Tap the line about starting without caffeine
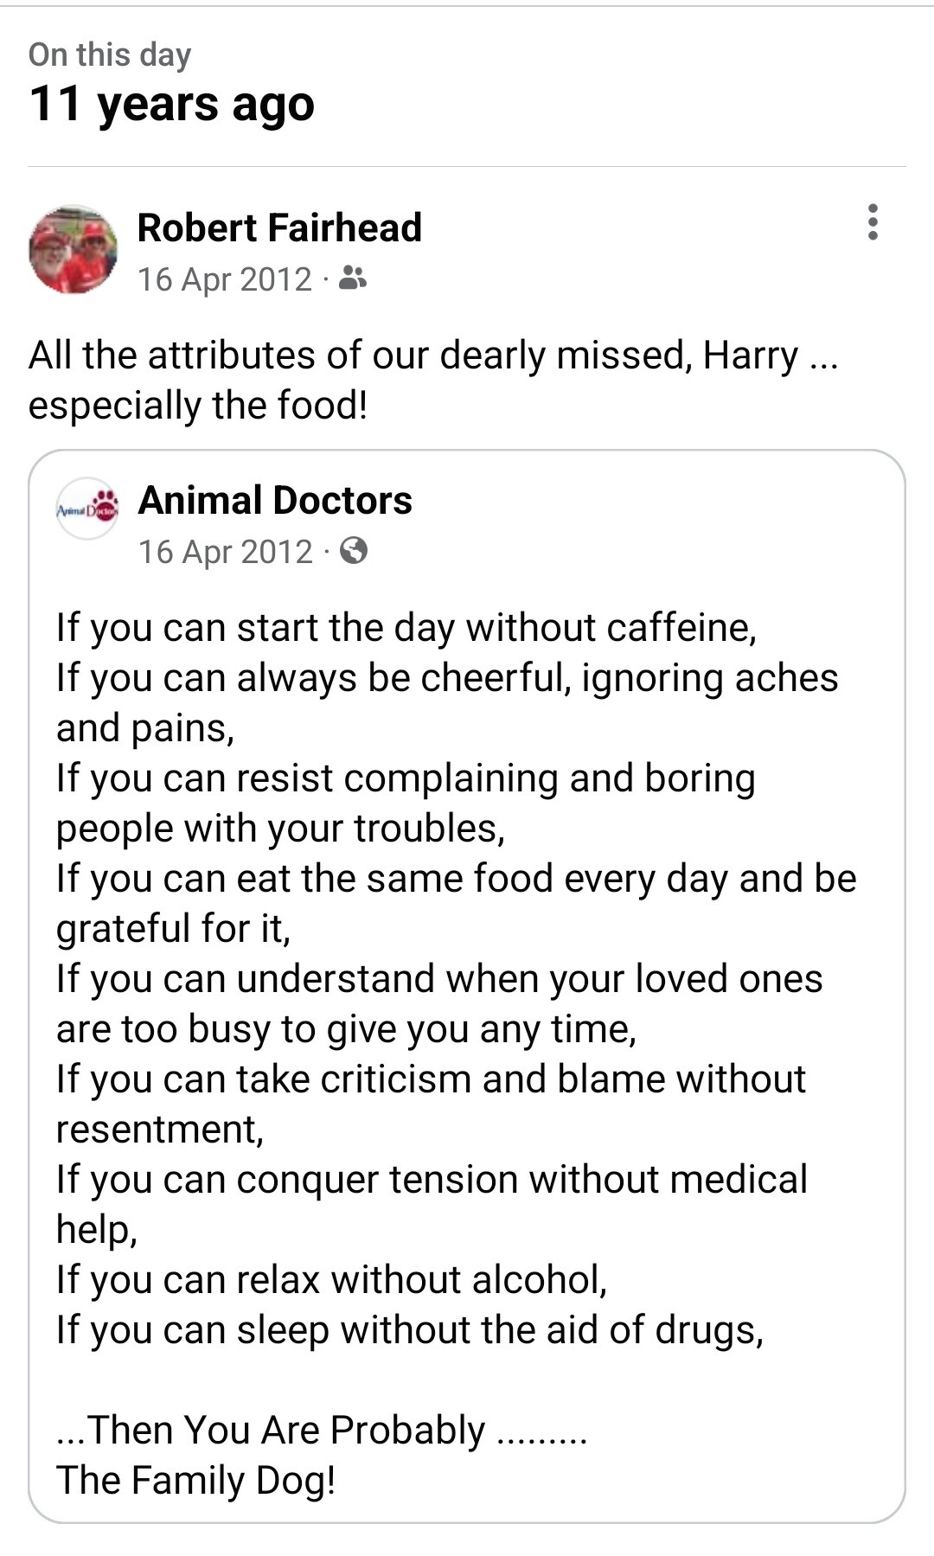The height and width of the screenshot is (1556, 934). coord(406,628)
